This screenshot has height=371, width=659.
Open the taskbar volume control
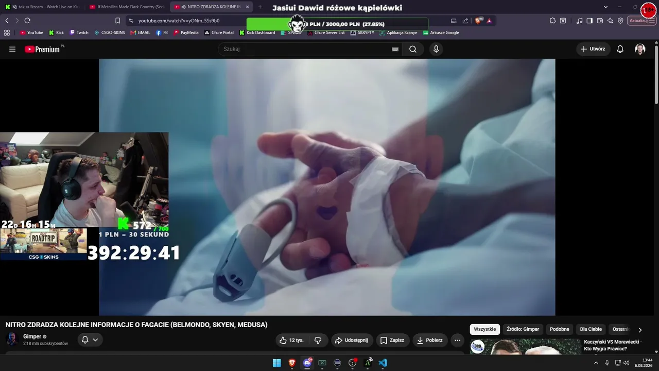tap(627, 363)
